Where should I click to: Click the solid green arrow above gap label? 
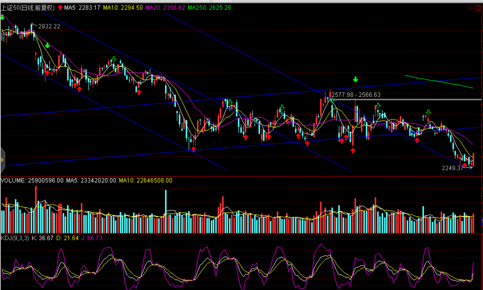(x=355, y=79)
